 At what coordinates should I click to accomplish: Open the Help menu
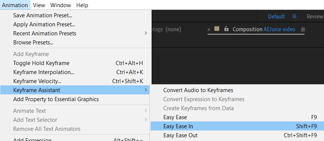click(82, 5)
